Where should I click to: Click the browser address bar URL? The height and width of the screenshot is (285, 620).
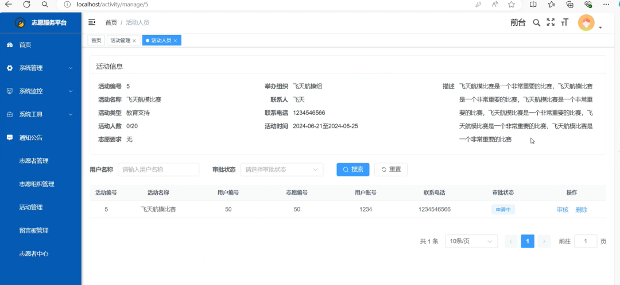[113, 5]
